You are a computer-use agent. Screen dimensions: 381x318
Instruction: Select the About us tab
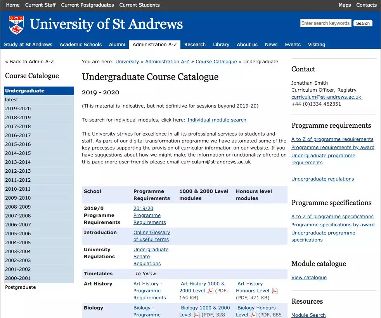(247, 45)
